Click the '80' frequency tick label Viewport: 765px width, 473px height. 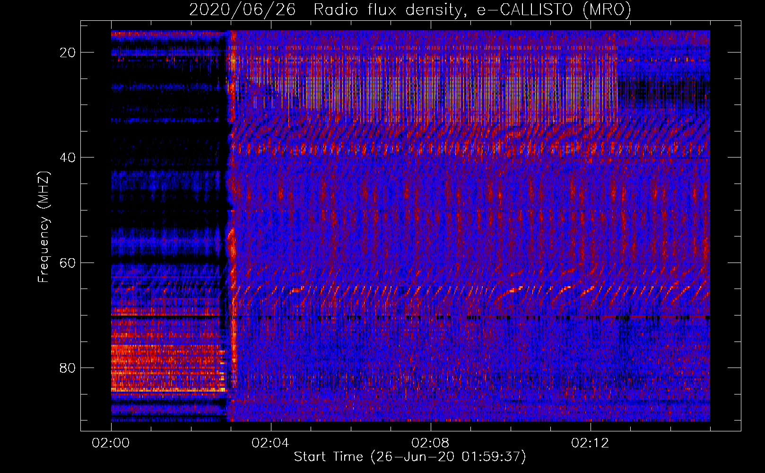[68, 368]
